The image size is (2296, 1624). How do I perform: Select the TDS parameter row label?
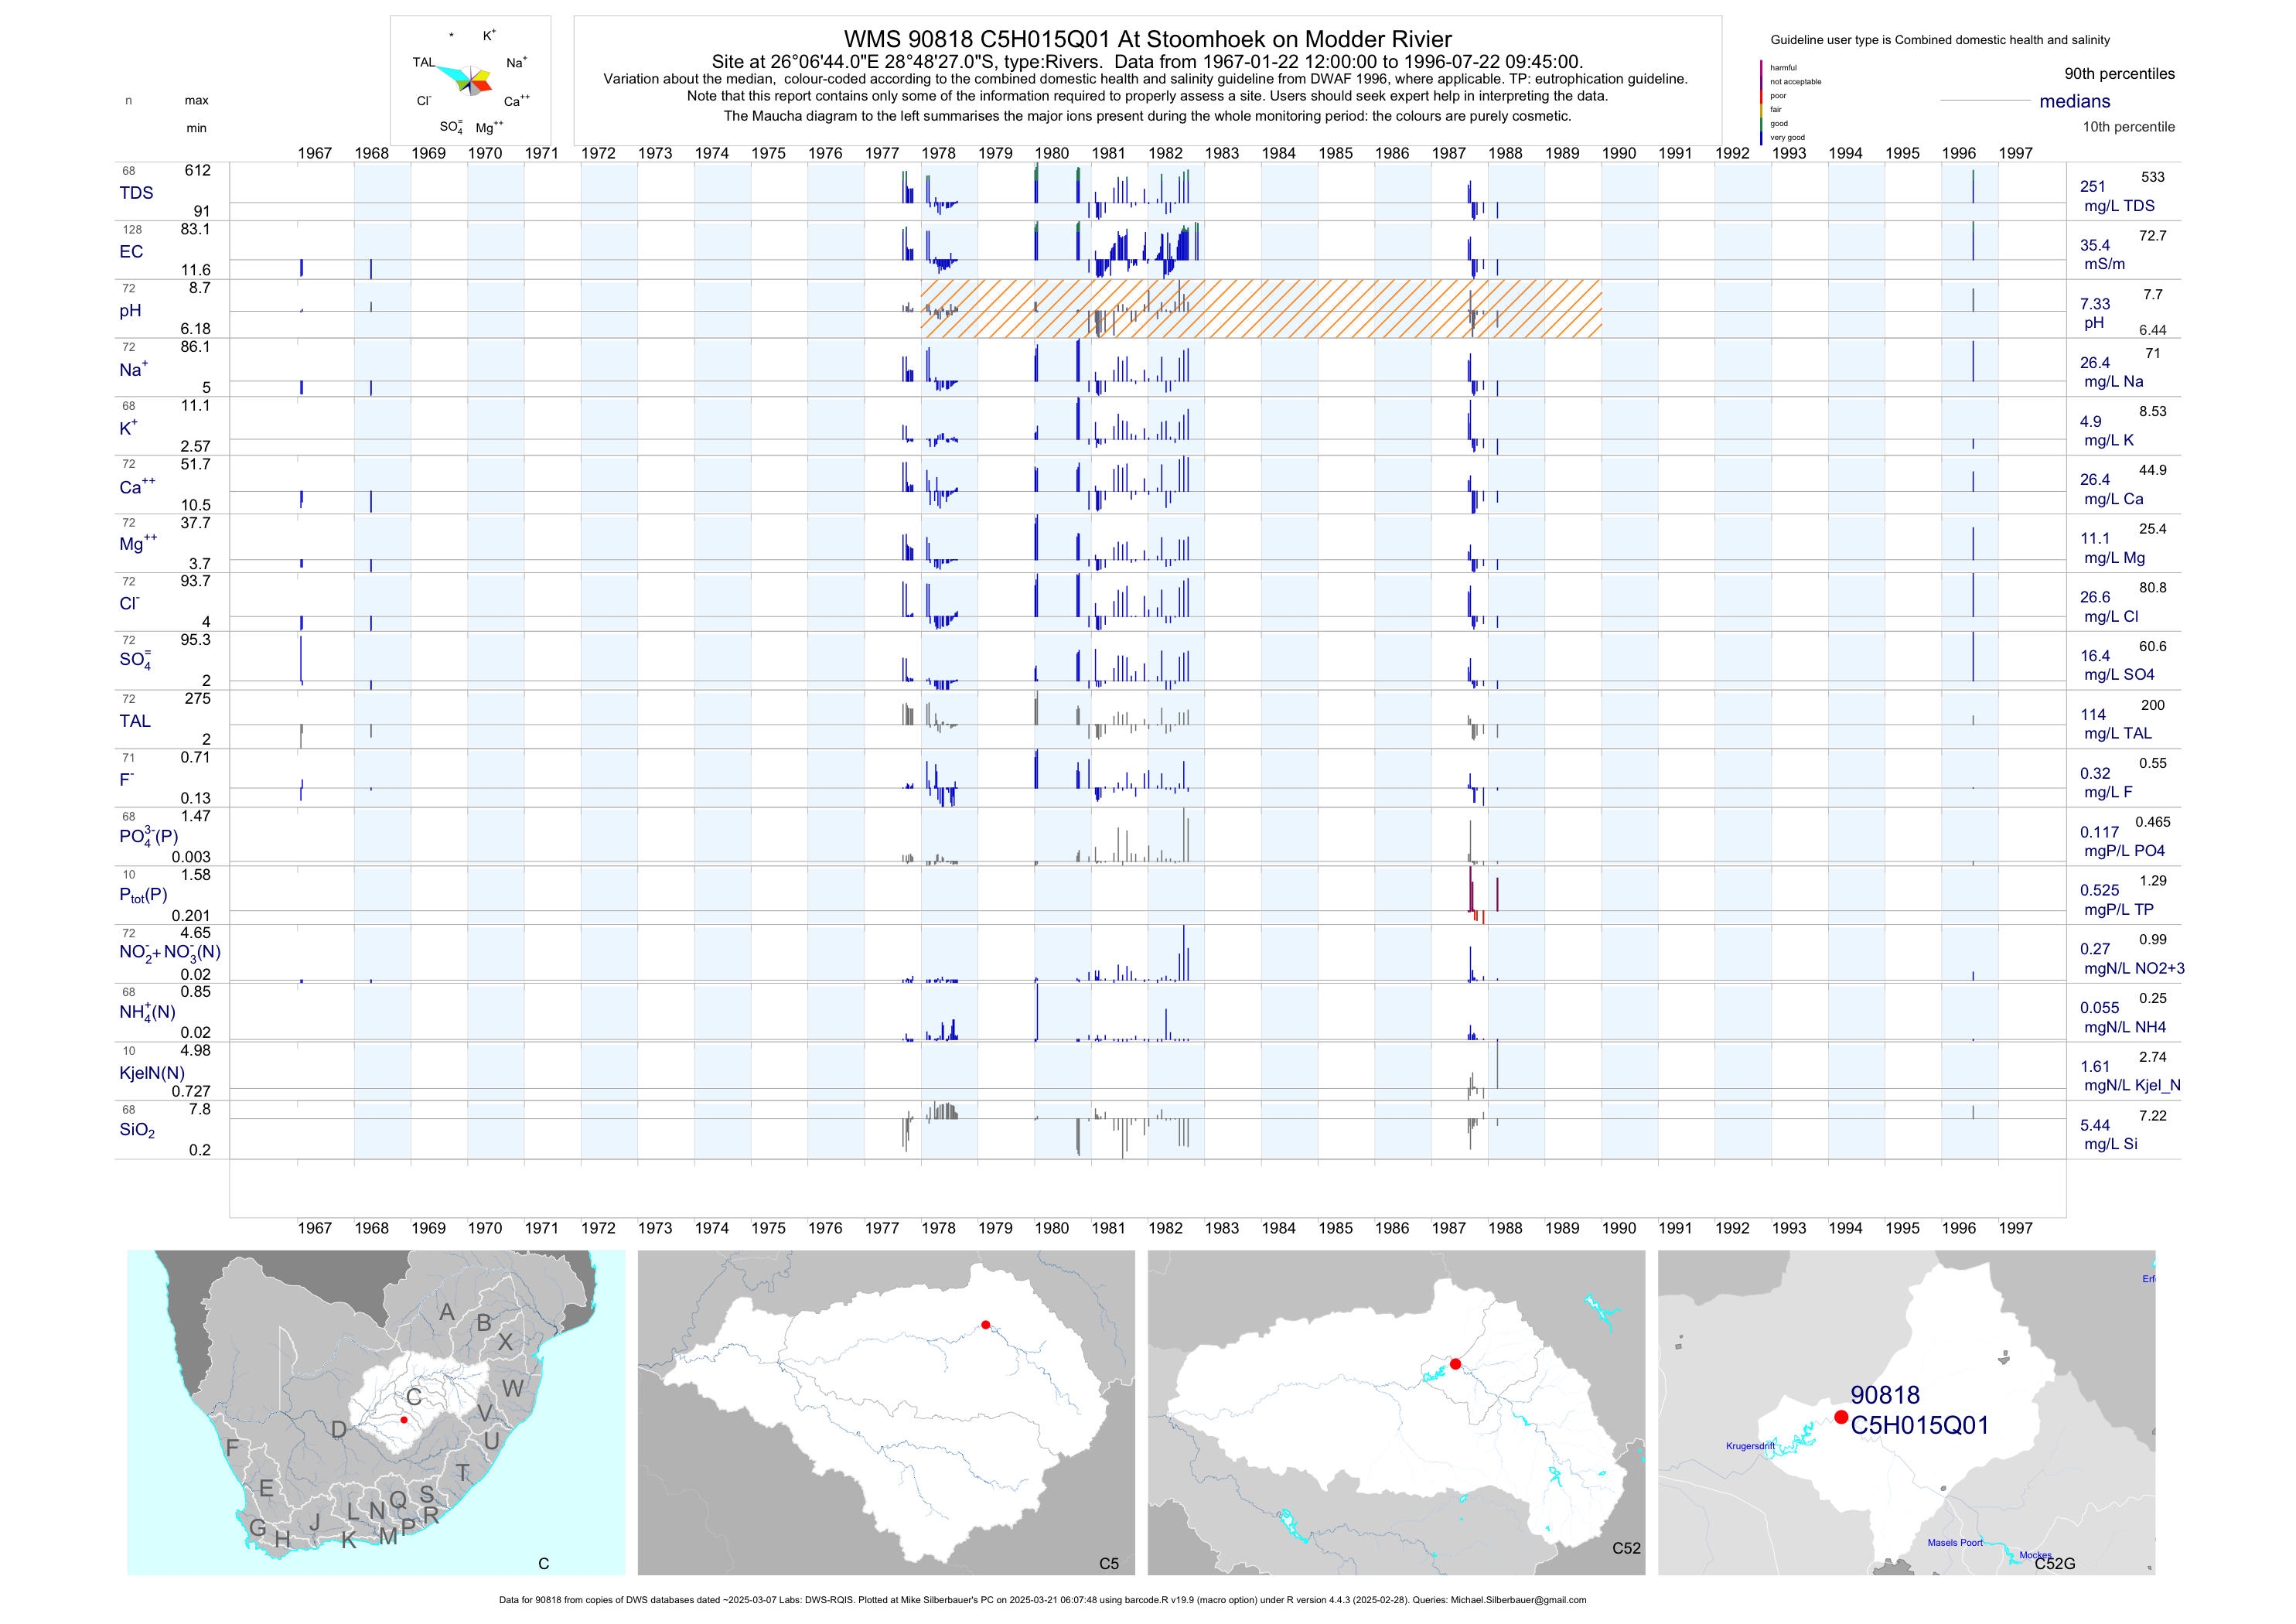pyautogui.click(x=136, y=193)
